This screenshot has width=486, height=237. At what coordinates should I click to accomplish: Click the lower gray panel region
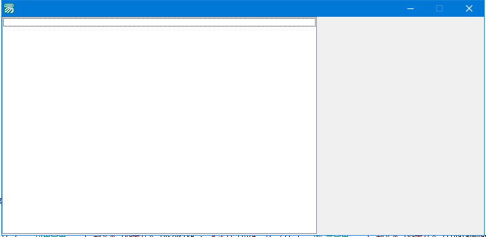click(400, 201)
